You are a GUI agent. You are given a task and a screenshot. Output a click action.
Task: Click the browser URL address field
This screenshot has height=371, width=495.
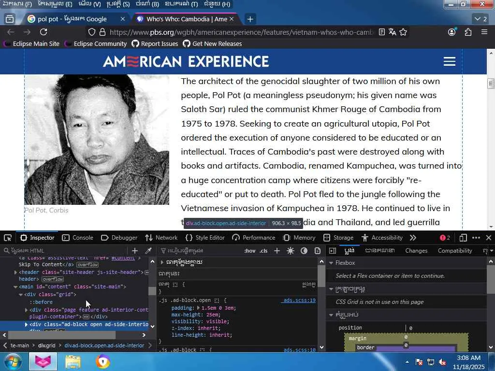[242, 32]
